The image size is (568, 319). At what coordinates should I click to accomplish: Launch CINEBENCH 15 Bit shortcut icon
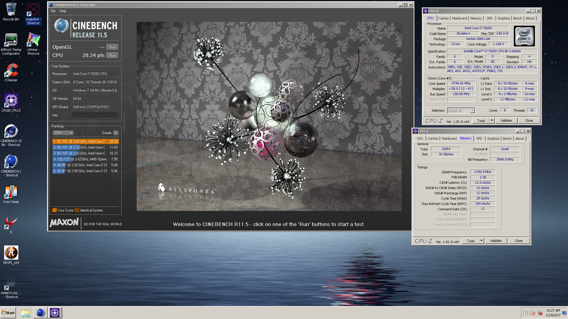11,135
